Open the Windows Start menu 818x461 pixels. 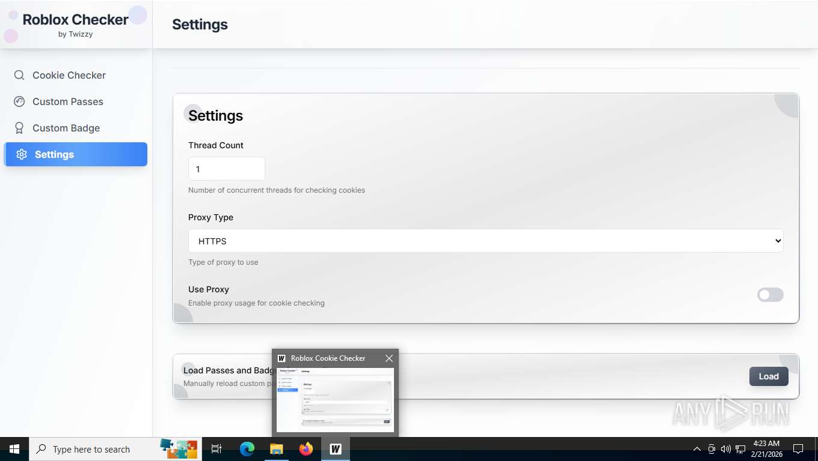(x=14, y=449)
